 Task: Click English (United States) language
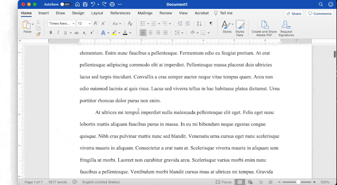101,182
